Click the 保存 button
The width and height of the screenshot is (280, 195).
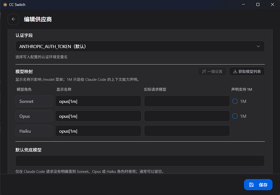[258, 184]
